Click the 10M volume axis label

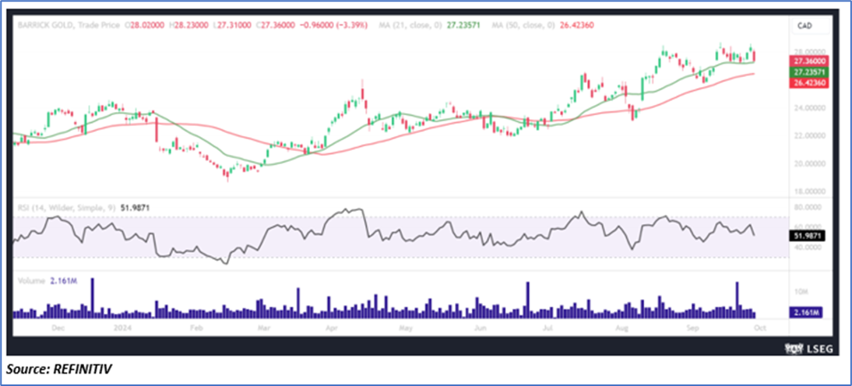[802, 292]
